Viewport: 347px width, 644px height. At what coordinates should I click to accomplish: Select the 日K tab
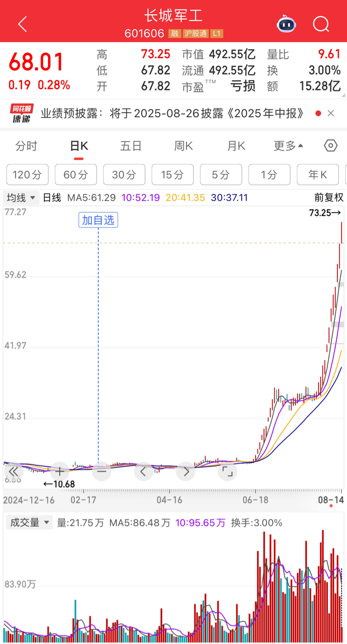79,146
